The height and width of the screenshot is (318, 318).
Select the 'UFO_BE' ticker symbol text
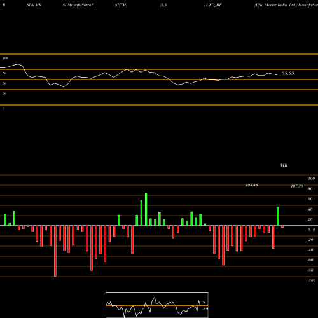pos(214,5)
